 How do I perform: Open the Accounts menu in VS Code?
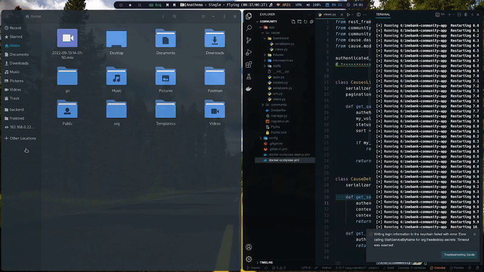tap(249, 247)
